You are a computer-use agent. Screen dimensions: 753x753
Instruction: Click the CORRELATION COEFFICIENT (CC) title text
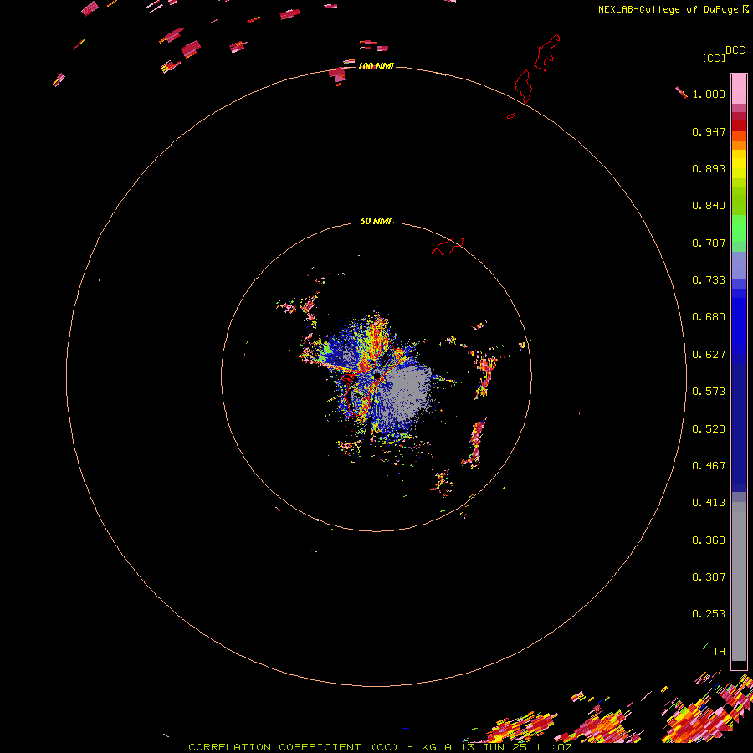pos(294,747)
